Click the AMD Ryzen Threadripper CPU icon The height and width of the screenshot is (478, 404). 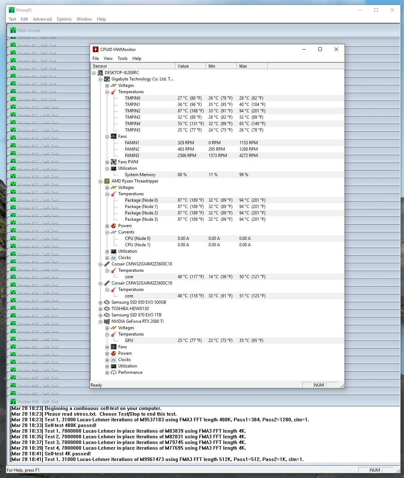tap(107, 181)
